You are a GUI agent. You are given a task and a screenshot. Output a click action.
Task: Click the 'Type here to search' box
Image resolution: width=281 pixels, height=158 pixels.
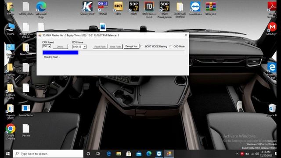pos(48,154)
